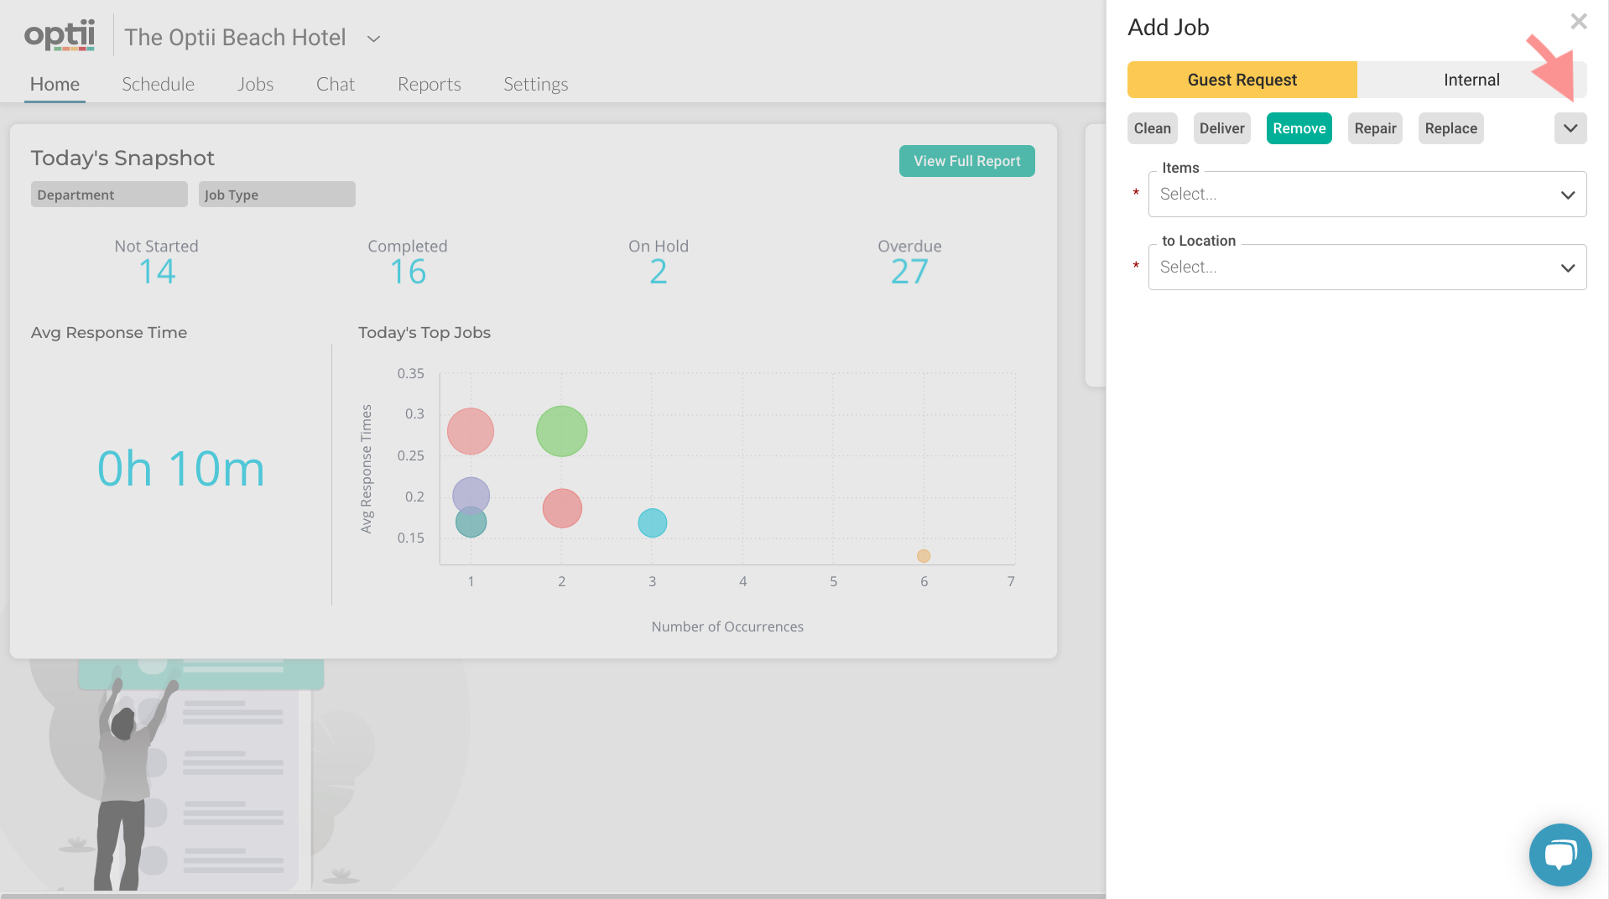Expand more job action types chevron

pyautogui.click(x=1570, y=128)
